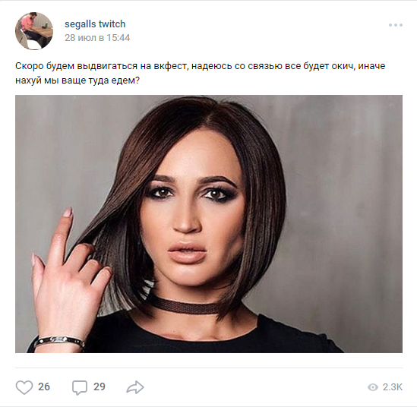Open the three-dot post options menu

tap(396, 25)
